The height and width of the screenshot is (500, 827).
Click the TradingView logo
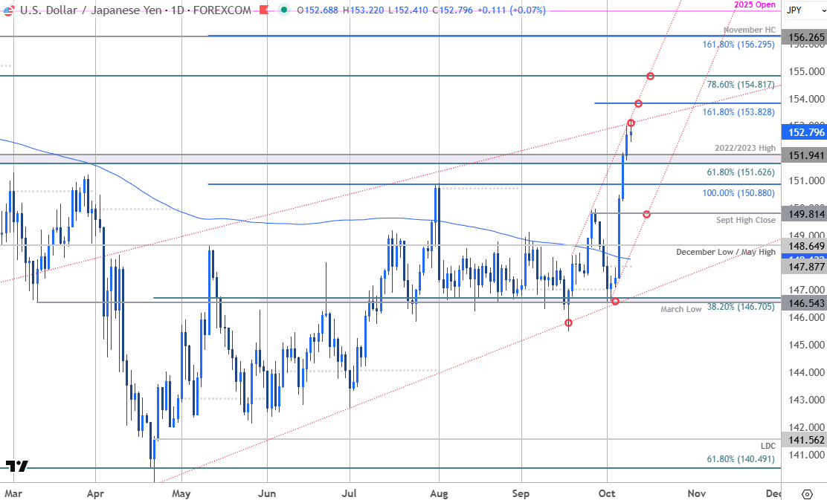point(17,466)
